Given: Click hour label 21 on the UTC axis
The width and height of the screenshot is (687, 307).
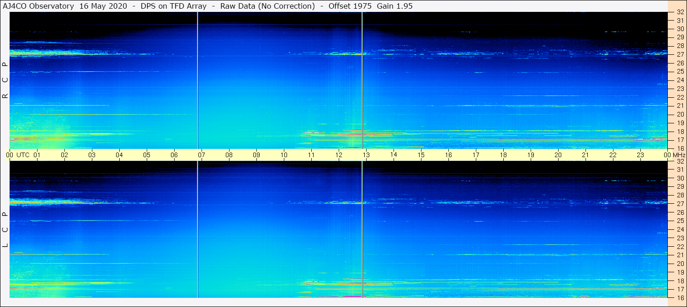Looking at the screenshot, I should click(x=586, y=155).
